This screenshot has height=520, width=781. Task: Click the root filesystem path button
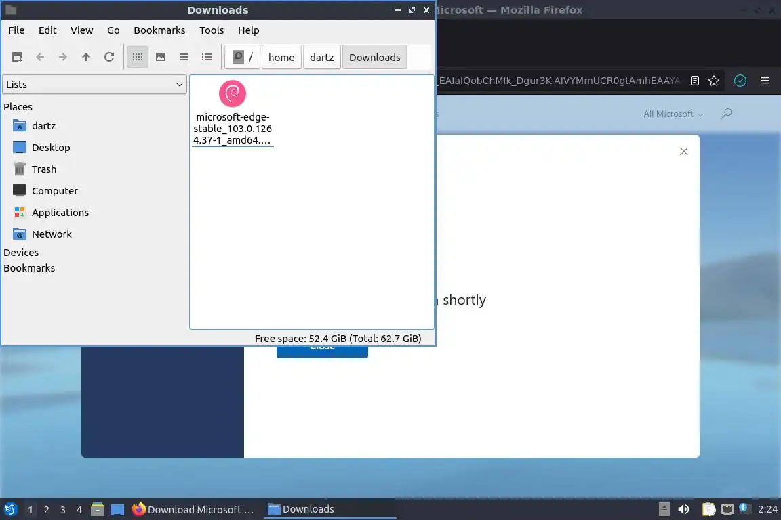(x=243, y=58)
